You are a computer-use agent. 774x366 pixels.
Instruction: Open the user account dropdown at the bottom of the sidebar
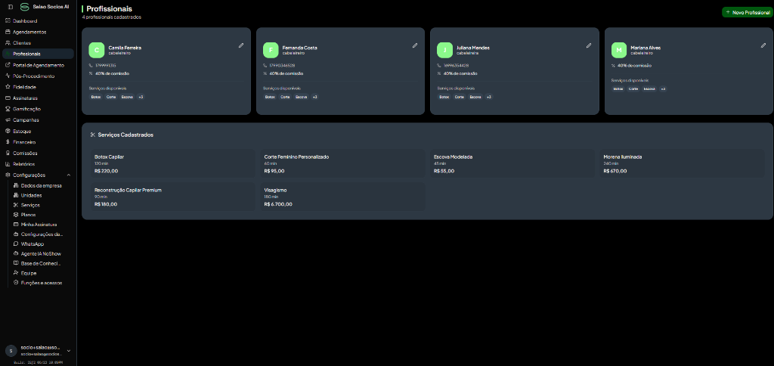coord(38,350)
